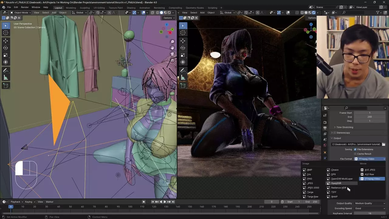Viewport: 389px width, 219px height.
Task: Open the Render menu
Action: click(25, 7)
